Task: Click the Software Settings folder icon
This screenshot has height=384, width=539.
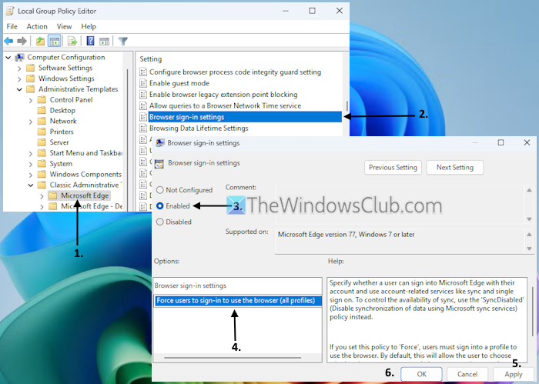Action: point(30,68)
